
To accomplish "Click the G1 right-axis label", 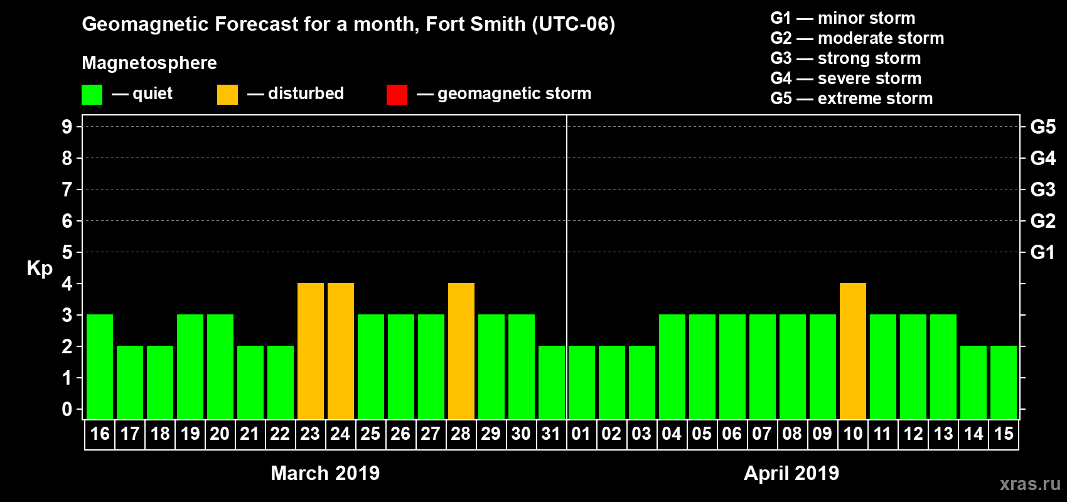I will 1043,252.
